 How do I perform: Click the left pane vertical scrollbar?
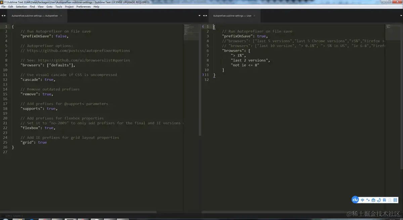(200, 80)
